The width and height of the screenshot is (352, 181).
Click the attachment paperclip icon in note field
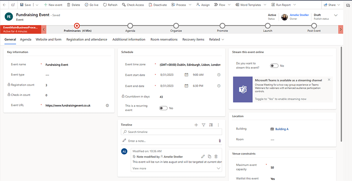tap(219, 141)
